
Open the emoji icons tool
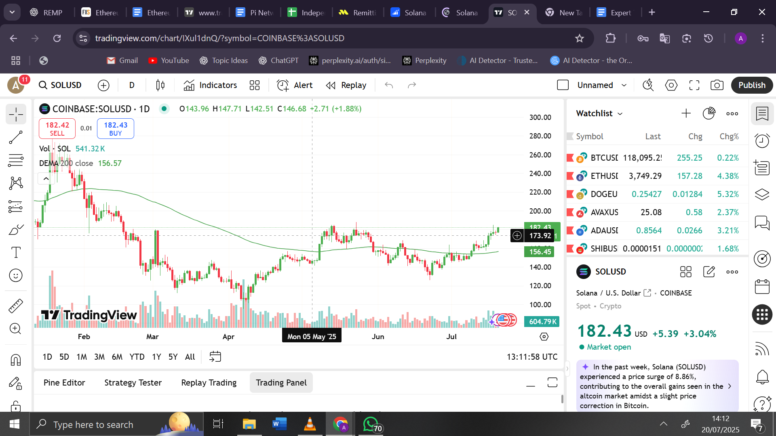16,276
